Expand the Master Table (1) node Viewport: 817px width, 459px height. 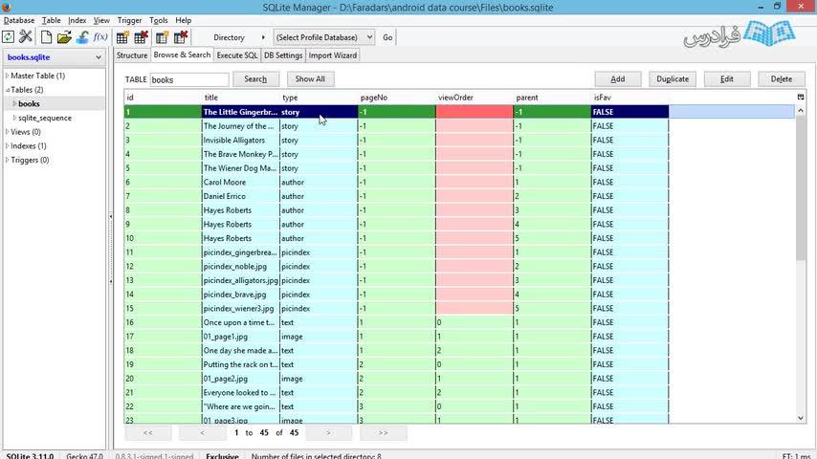pyautogui.click(x=8, y=76)
